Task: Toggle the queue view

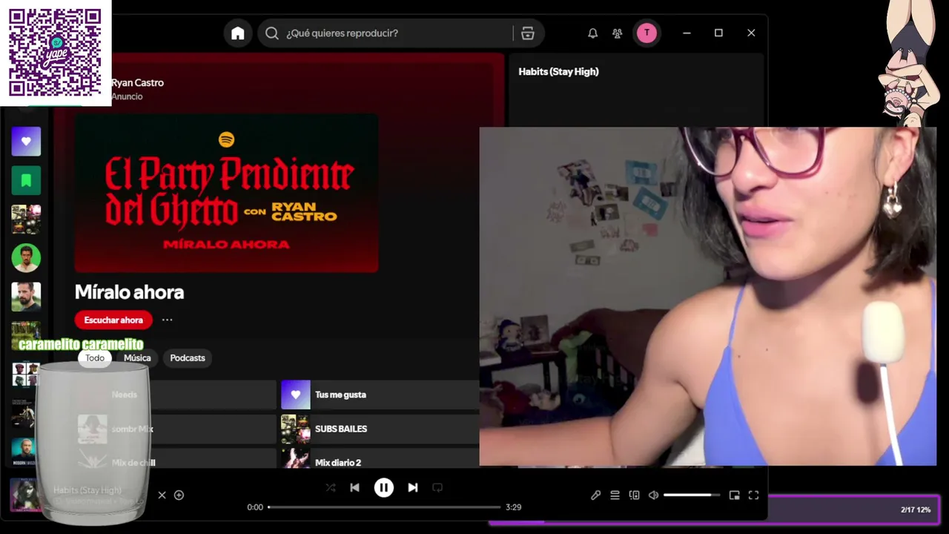Action: coord(615,495)
